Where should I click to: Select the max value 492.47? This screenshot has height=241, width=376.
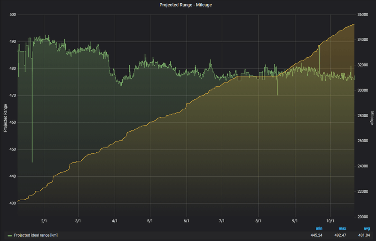pos(340,235)
